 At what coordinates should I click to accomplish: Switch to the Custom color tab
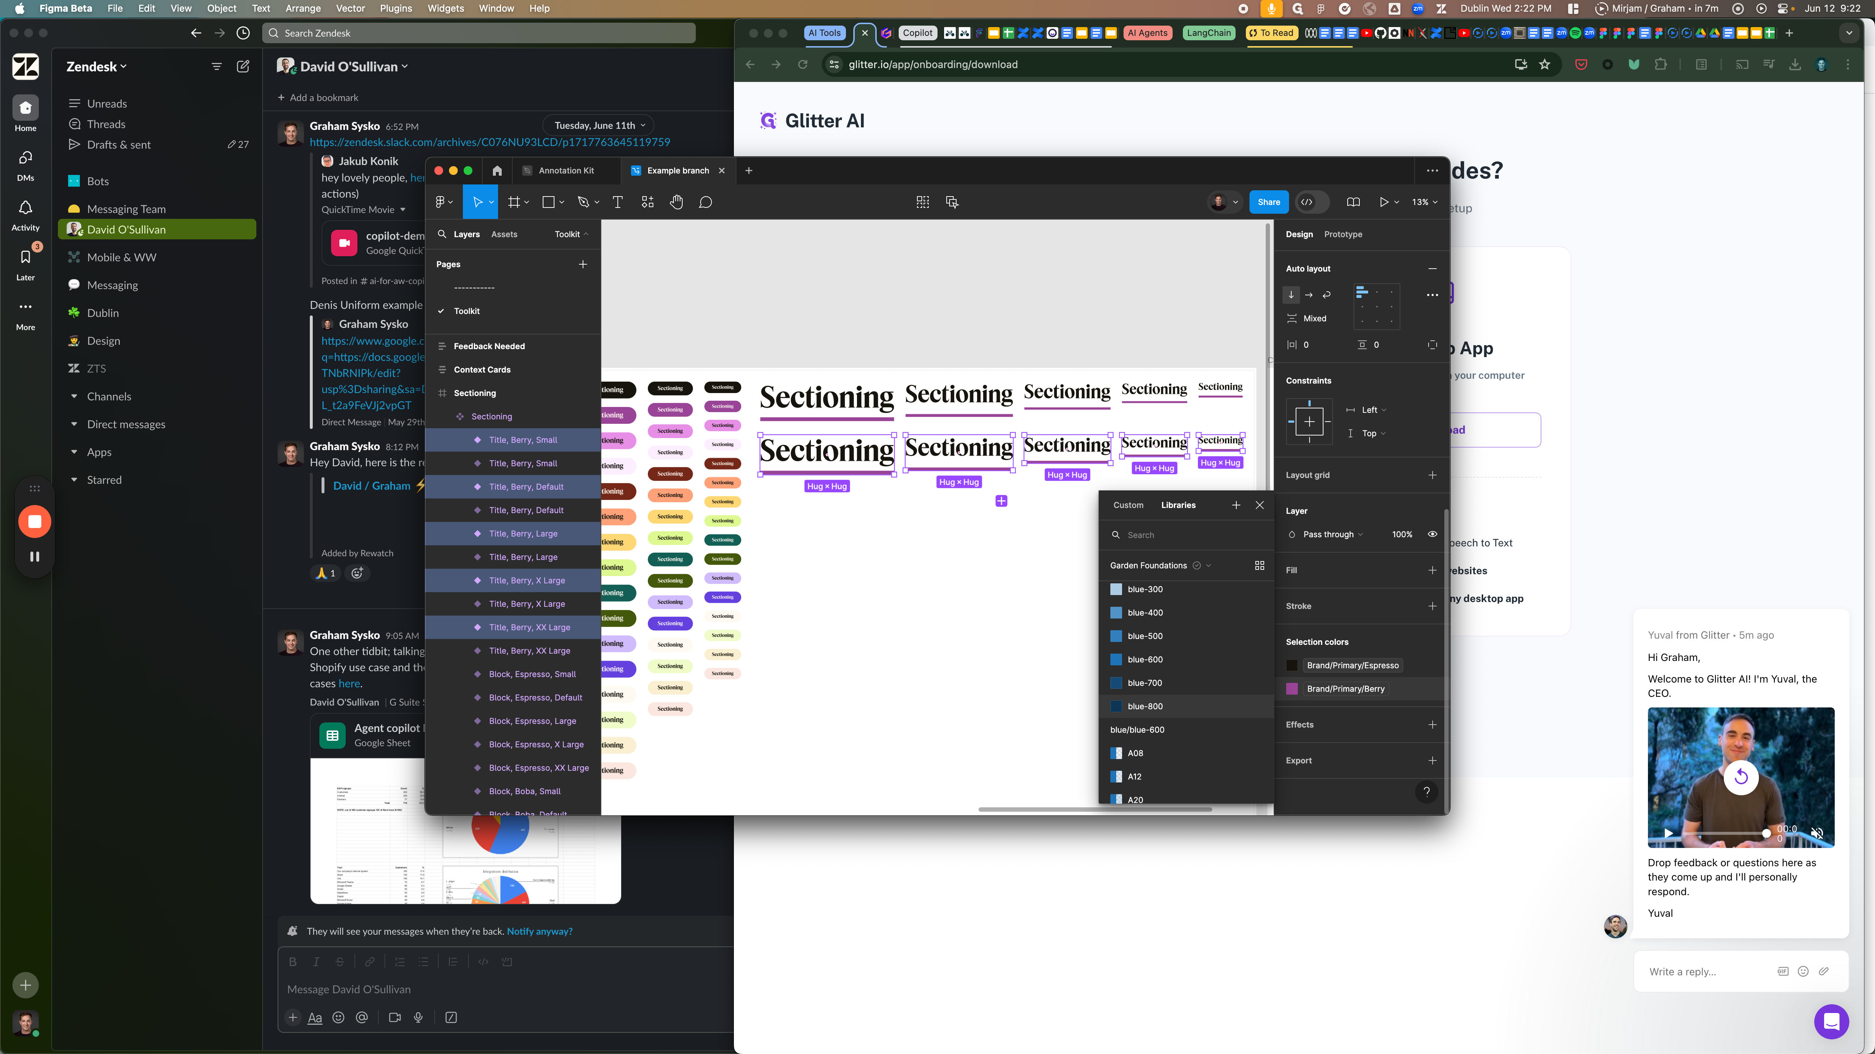(1128, 505)
